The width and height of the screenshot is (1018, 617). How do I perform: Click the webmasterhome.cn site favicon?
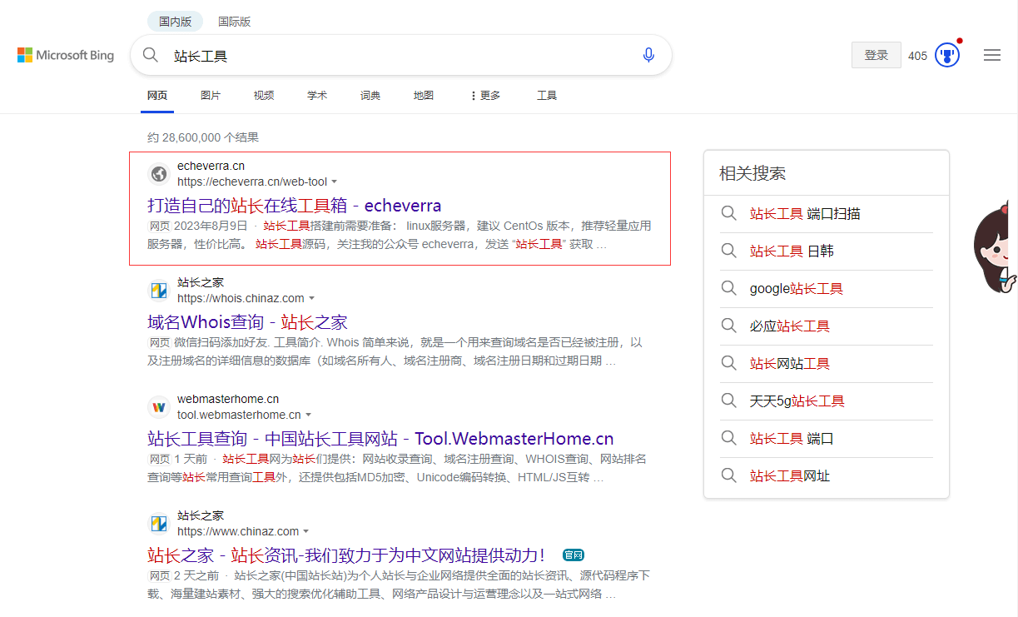158,407
